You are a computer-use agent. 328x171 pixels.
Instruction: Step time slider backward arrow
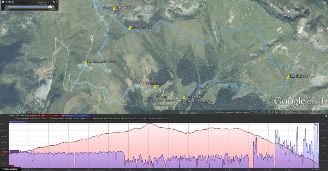click(7, 7)
